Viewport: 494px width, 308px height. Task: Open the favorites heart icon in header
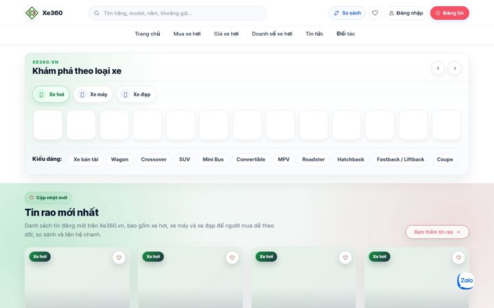pyautogui.click(x=375, y=13)
